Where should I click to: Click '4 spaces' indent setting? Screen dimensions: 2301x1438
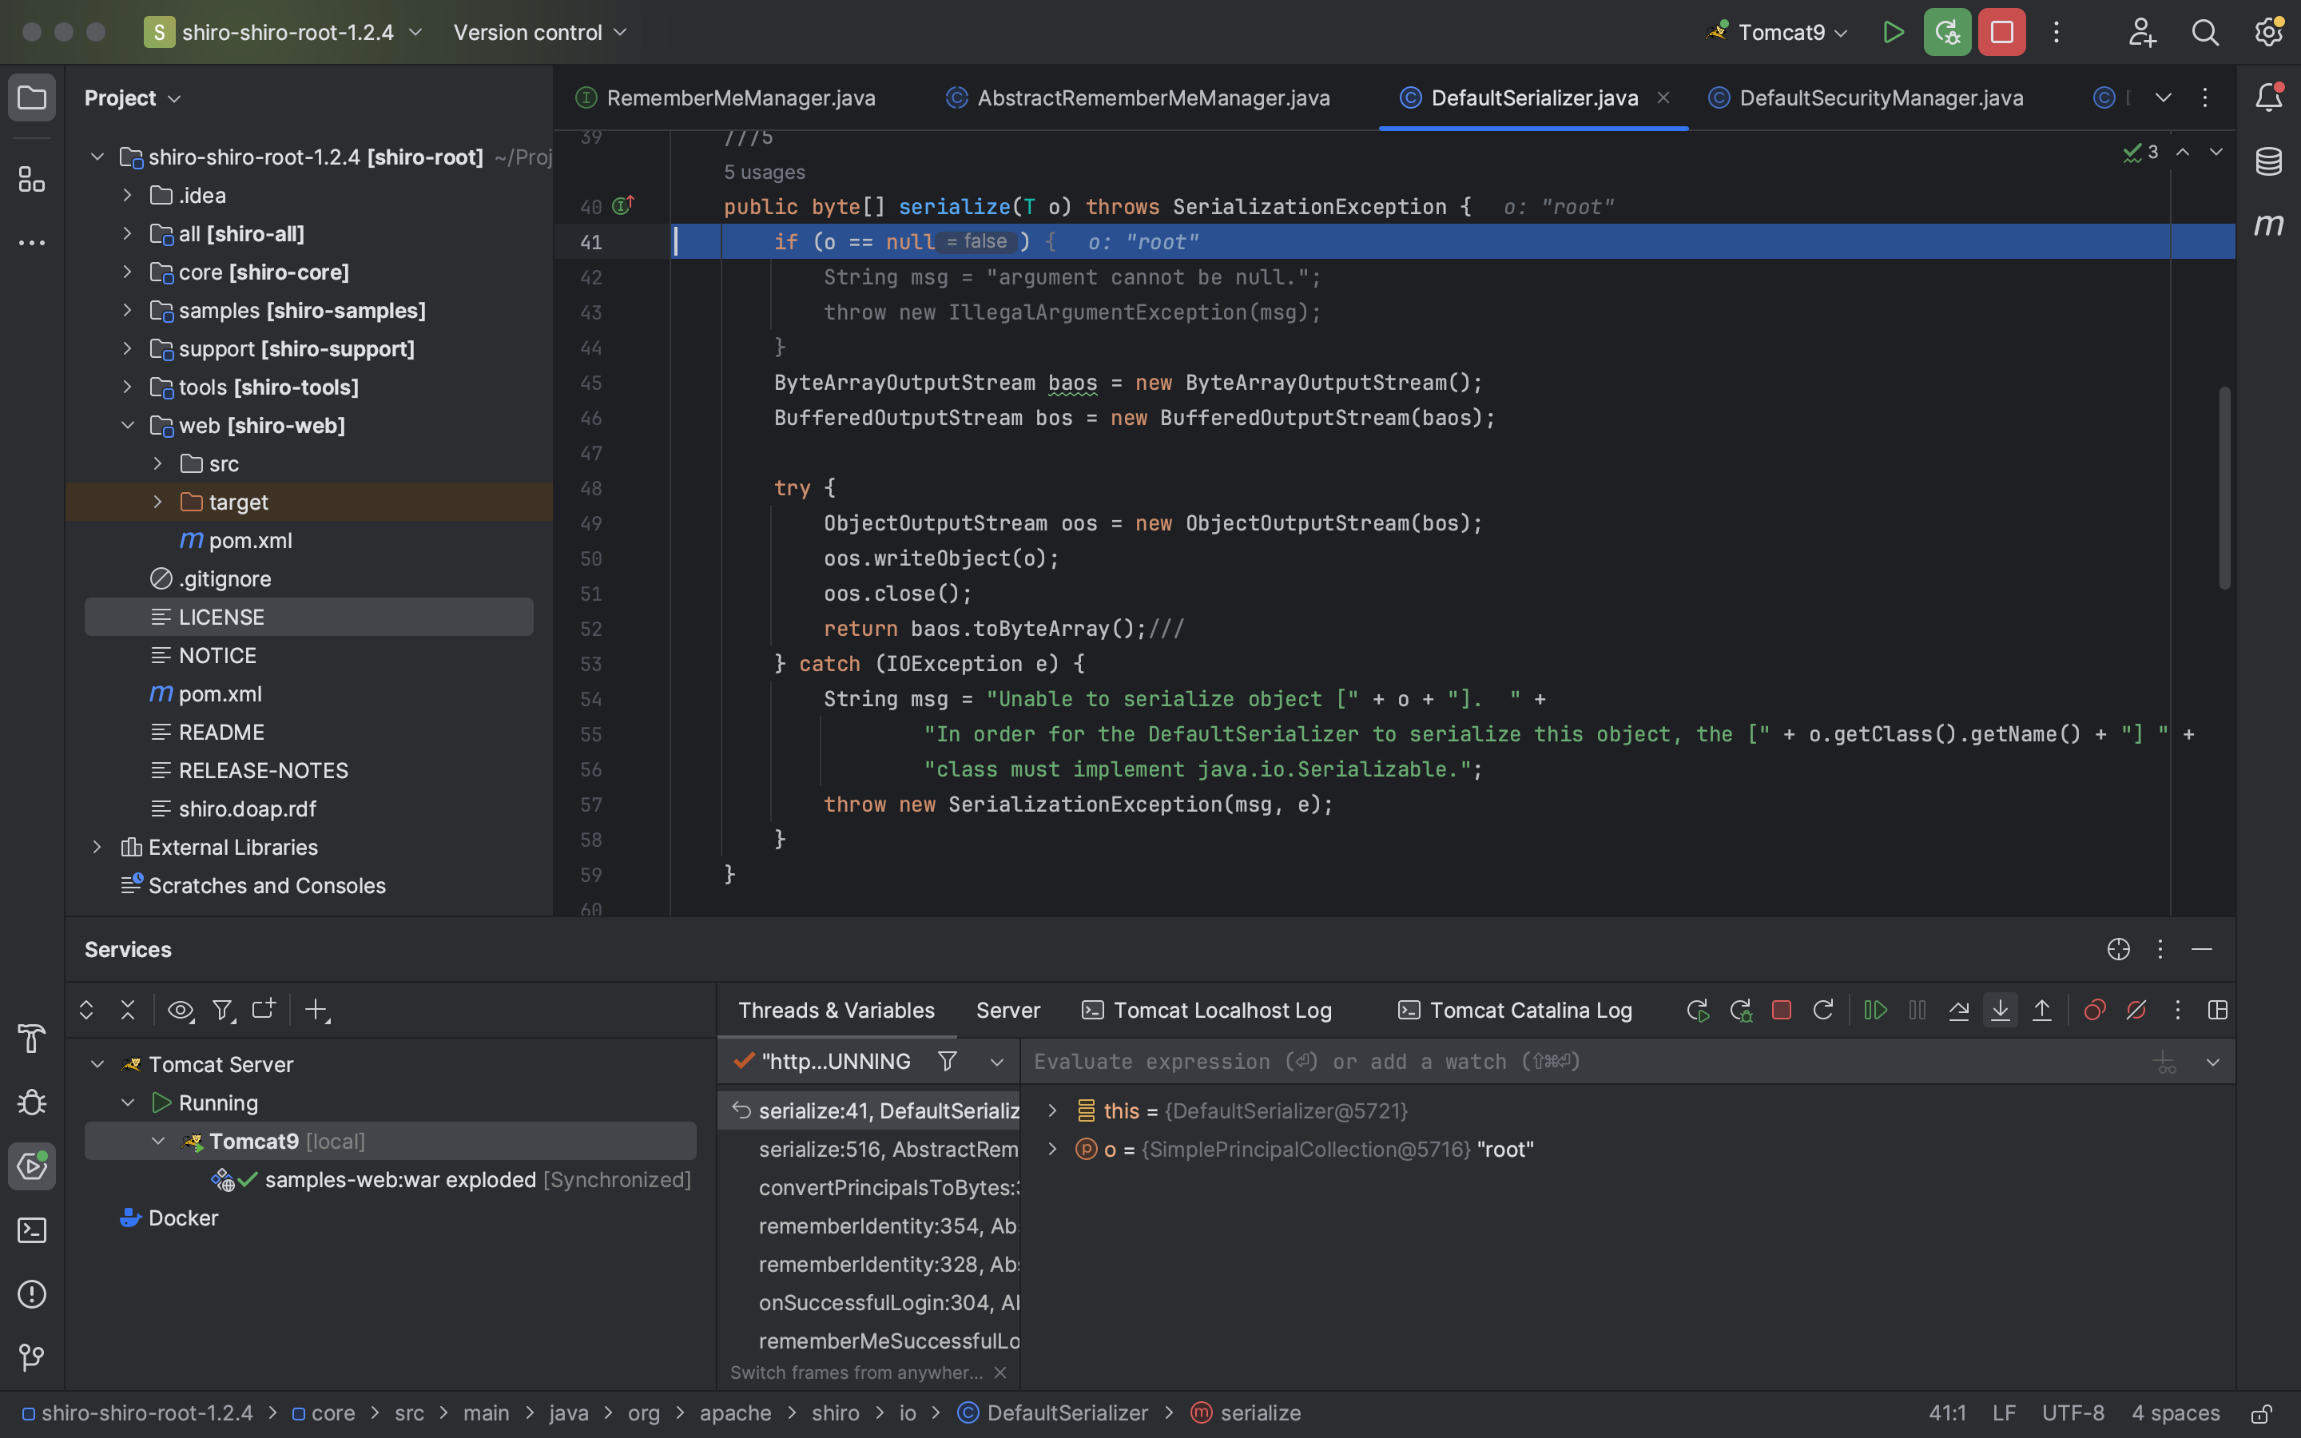[x=2176, y=1413]
